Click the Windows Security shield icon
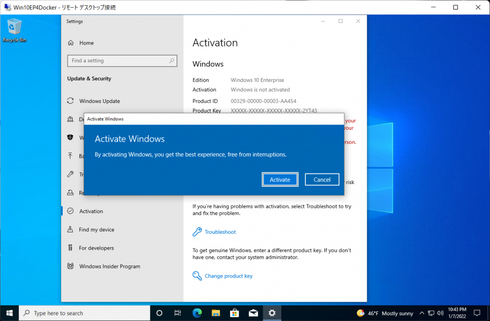The width and height of the screenshot is (490, 321). pyautogui.click(x=70, y=138)
